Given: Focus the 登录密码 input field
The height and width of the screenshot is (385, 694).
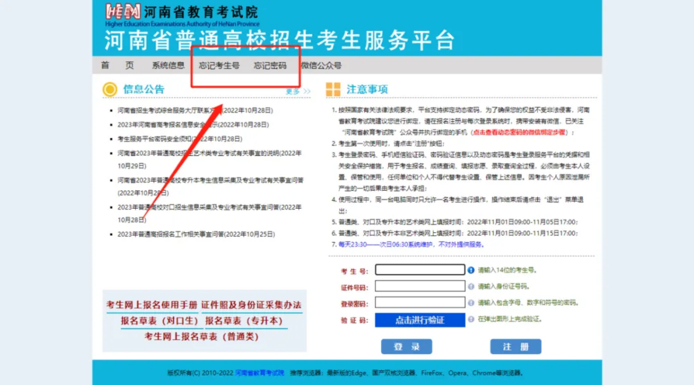Looking at the screenshot, I should tap(420, 302).
